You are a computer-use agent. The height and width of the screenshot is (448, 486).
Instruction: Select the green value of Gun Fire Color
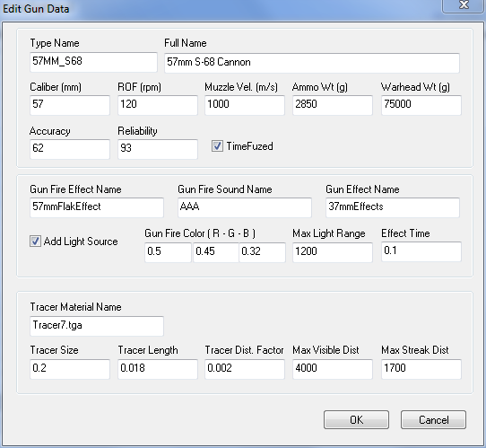(216, 252)
